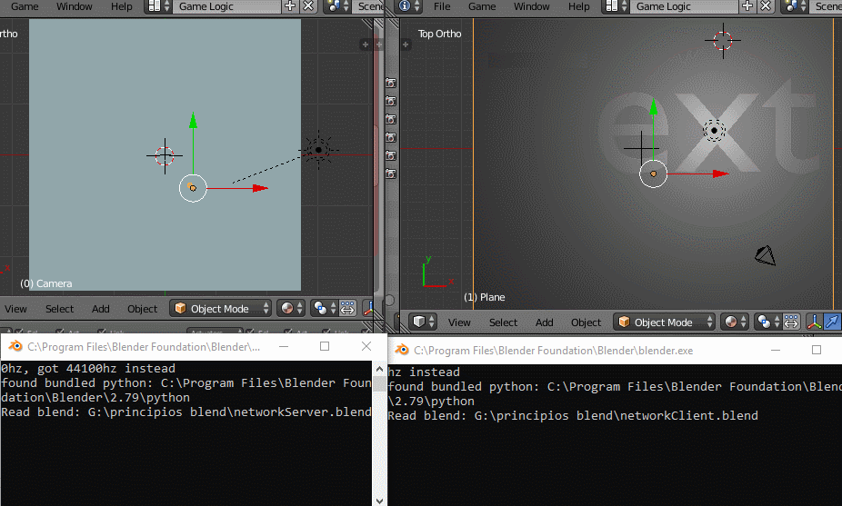Open pivot point selector in right viewport

pyautogui.click(x=768, y=322)
